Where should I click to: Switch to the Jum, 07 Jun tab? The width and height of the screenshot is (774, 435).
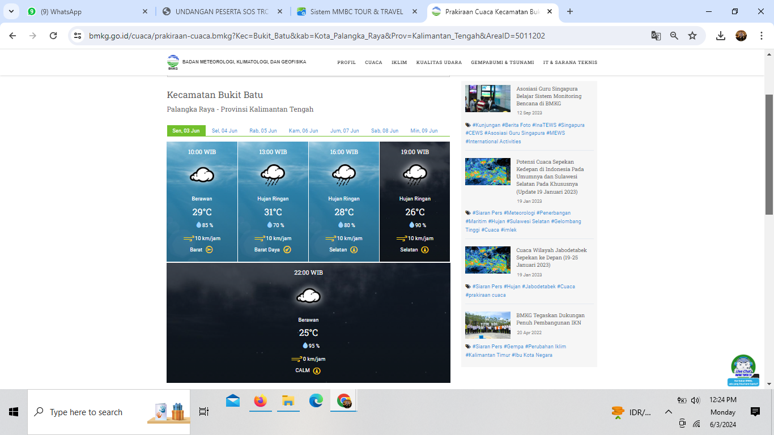click(345, 131)
